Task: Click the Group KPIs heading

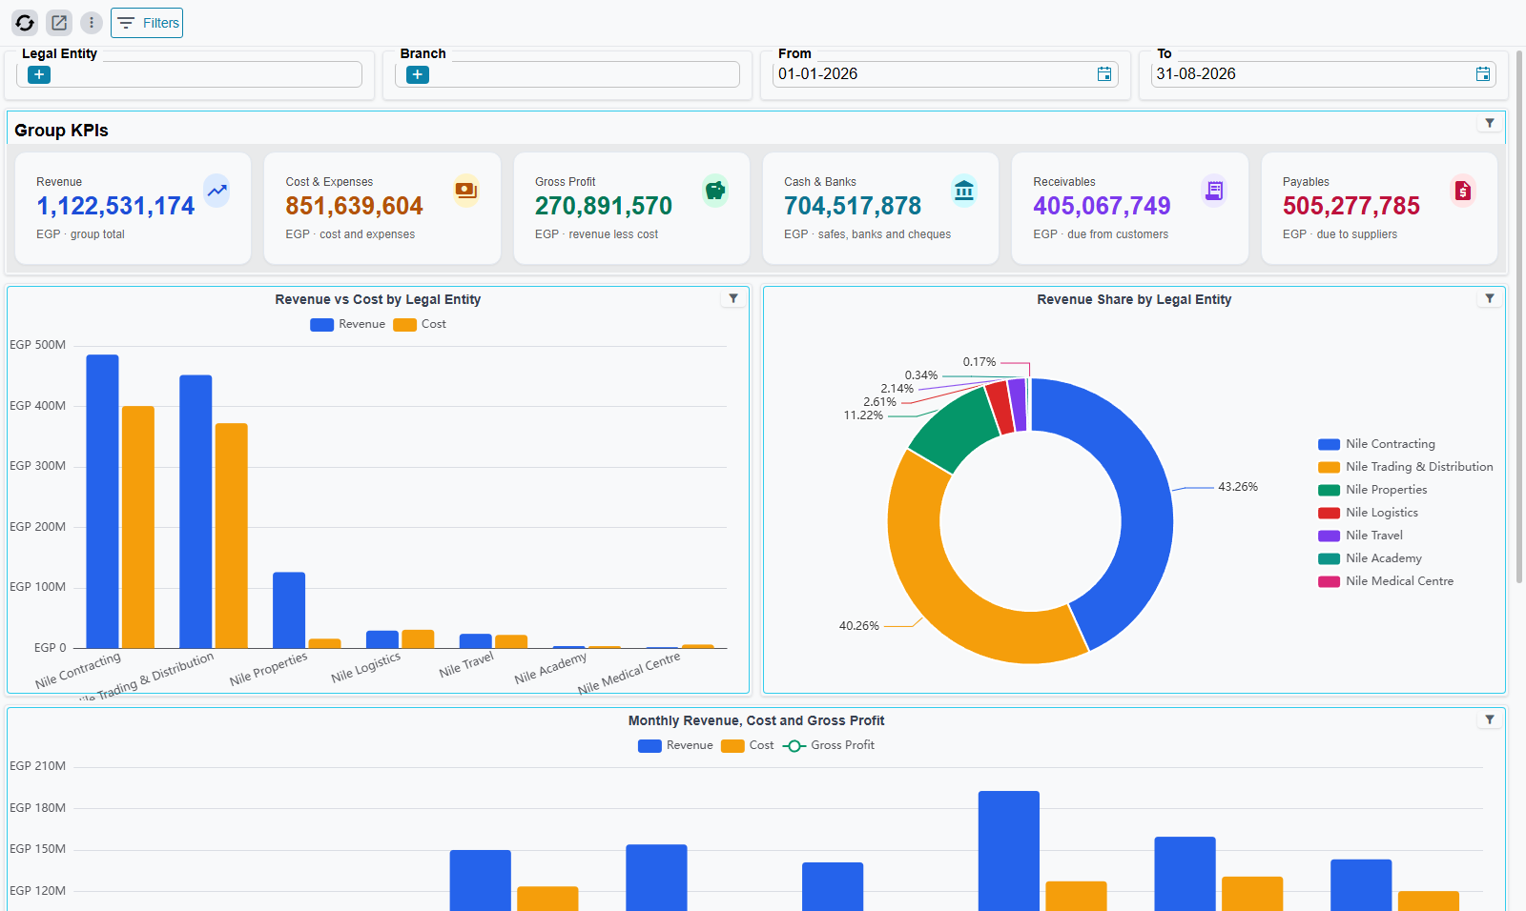Action: (x=61, y=131)
